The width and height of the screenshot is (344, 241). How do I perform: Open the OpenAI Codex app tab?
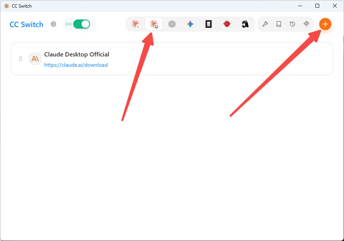click(172, 24)
